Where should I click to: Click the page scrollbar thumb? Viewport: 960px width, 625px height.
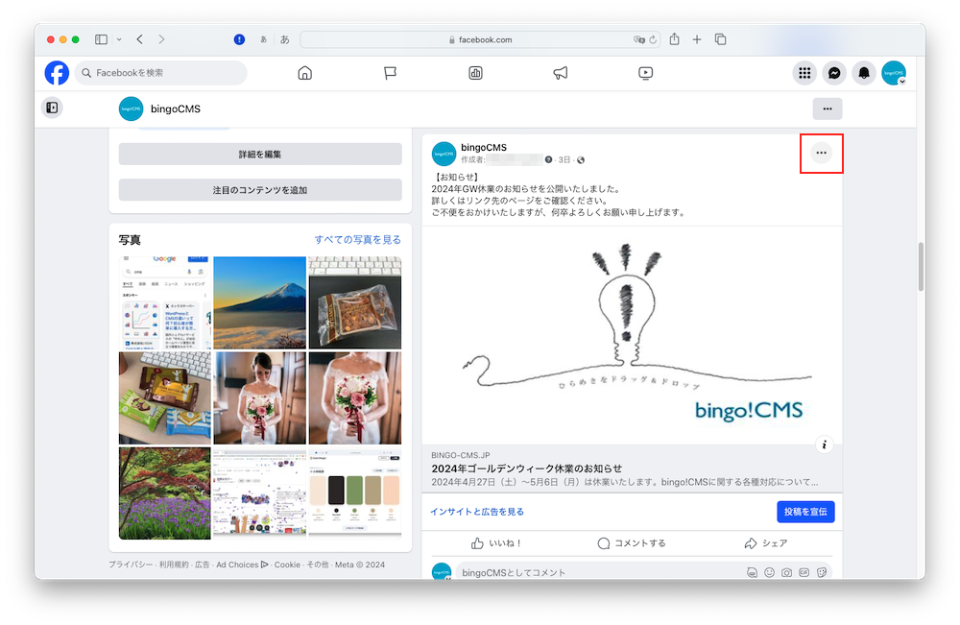[921, 266]
